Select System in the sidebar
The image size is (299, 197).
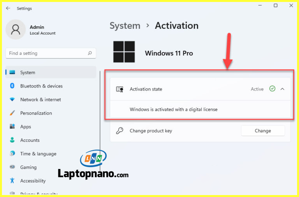51,72
